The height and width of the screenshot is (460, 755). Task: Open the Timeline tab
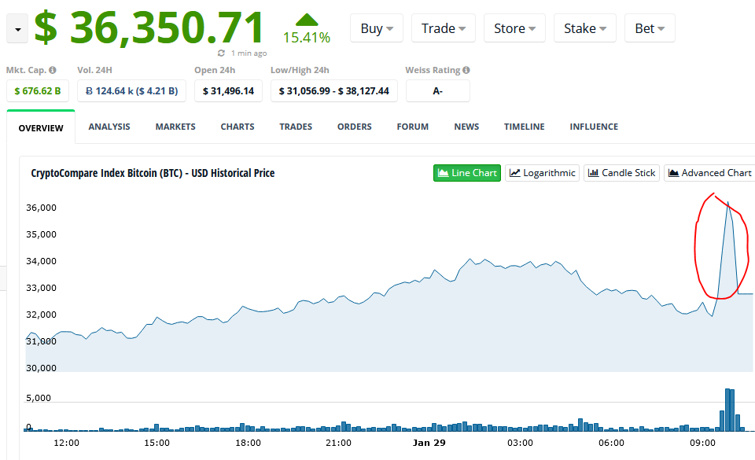point(525,127)
